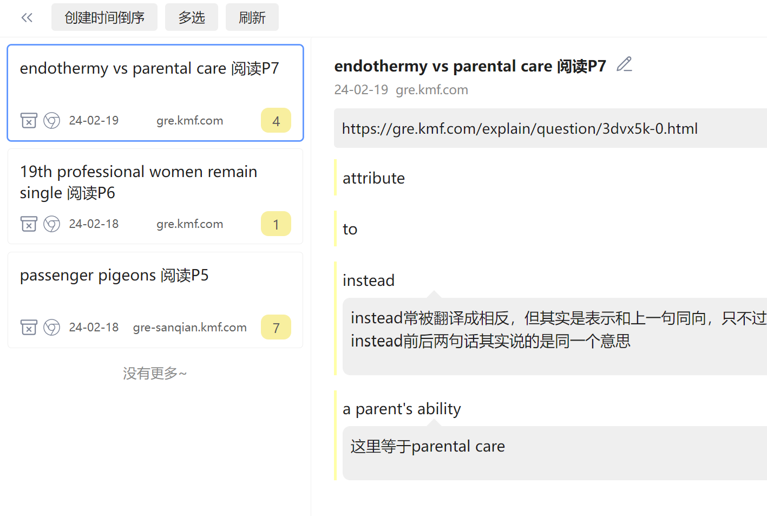The image size is (767, 516).
Task: Collapse sidebar with double chevron icon
Action: pyautogui.click(x=27, y=18)
